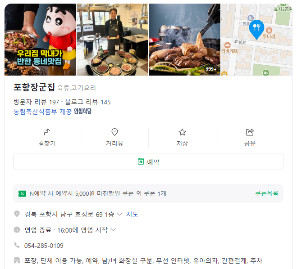Click the 길찾기 directions arrow icon
Viewport: 297px width, 269px height.
(x=47, y=132)
